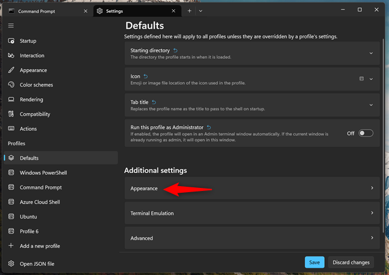Open the Interaction settings page
Viewport: 389px width, 275px height.
pos(61,55)
